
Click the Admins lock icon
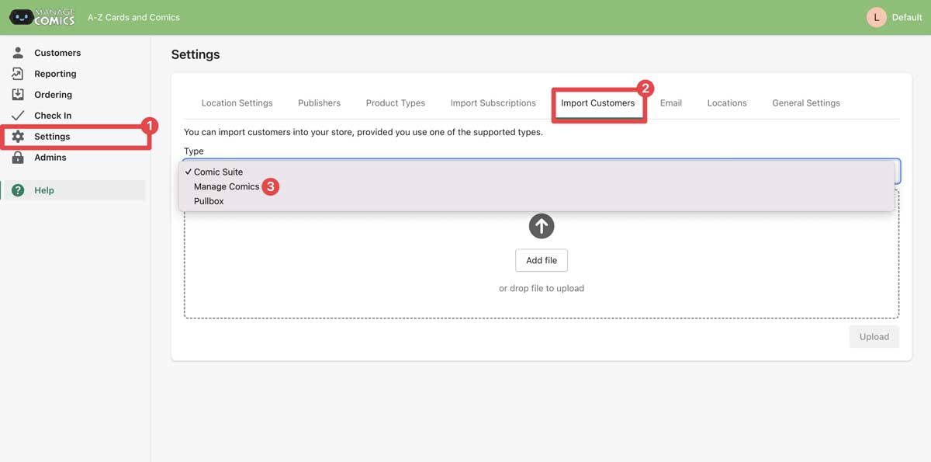pos(18,158)
